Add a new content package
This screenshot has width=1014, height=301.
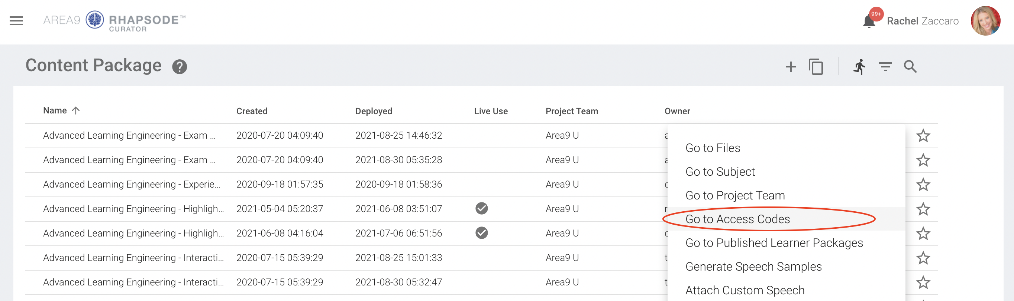(x=790, y=67)
